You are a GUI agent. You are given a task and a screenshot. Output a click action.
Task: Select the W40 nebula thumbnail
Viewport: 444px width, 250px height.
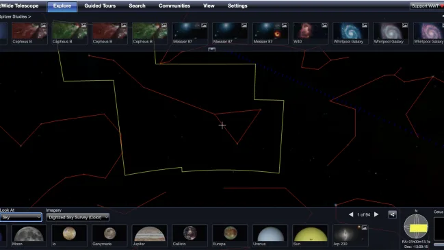point(311,33)
